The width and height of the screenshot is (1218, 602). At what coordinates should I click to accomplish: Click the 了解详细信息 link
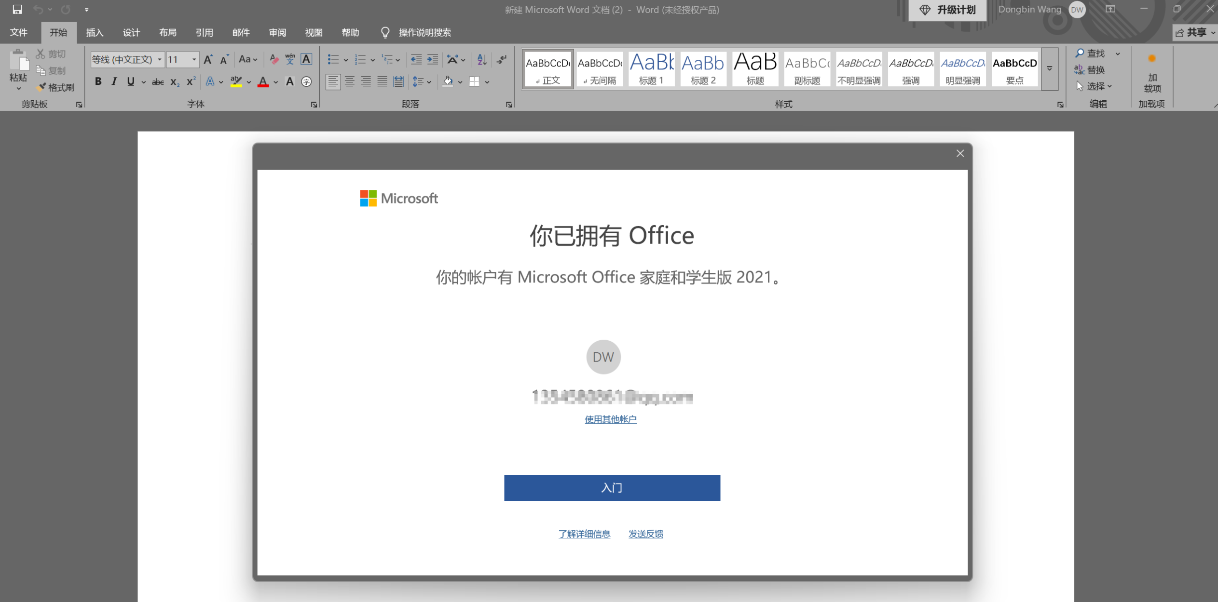click(584, 534)
